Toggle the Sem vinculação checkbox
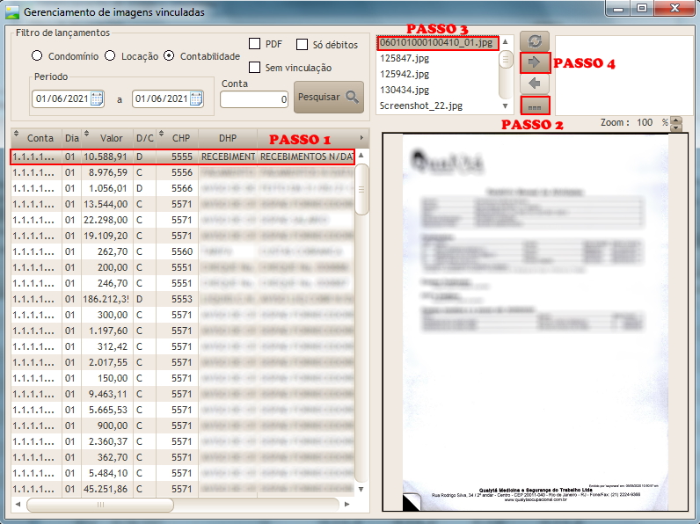700x524 pixels. click(255, 68)
